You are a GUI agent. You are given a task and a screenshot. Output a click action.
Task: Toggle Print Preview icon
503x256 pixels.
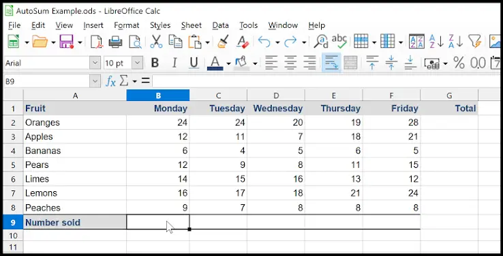tap(135, 42)
